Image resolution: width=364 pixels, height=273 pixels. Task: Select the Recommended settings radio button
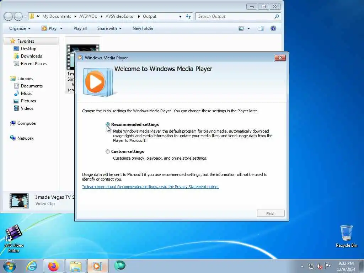click(x=107, y=124)
